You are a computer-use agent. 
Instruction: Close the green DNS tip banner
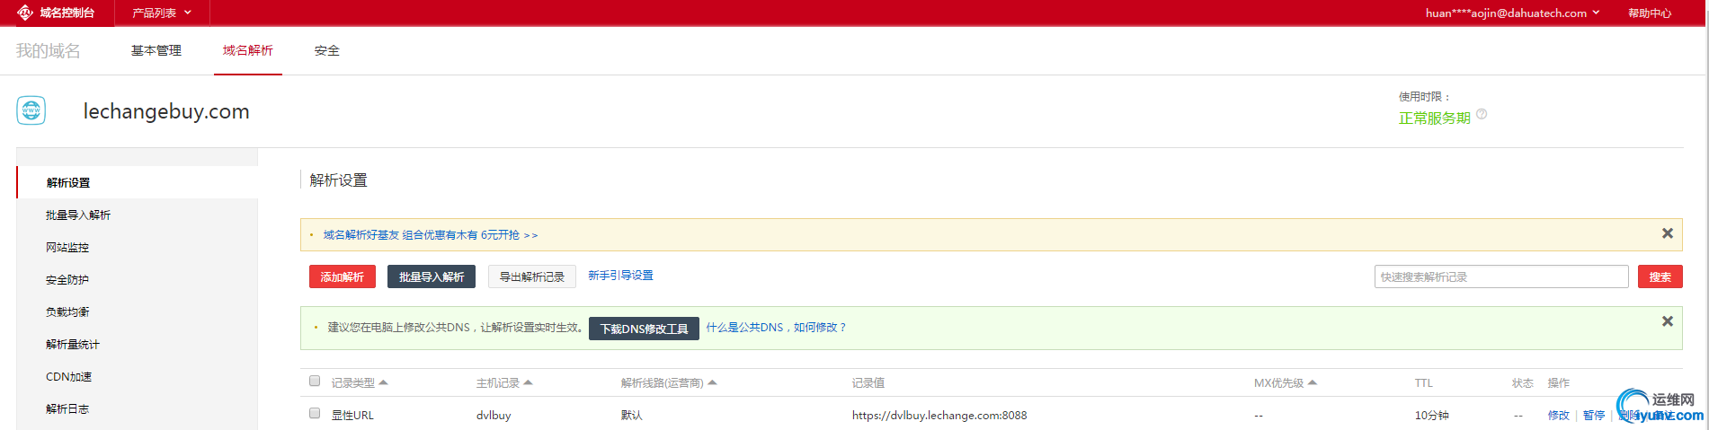tap(1668, 321)
